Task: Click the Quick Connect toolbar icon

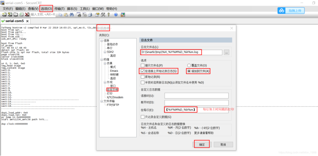Action: click(x=10, y=14)
